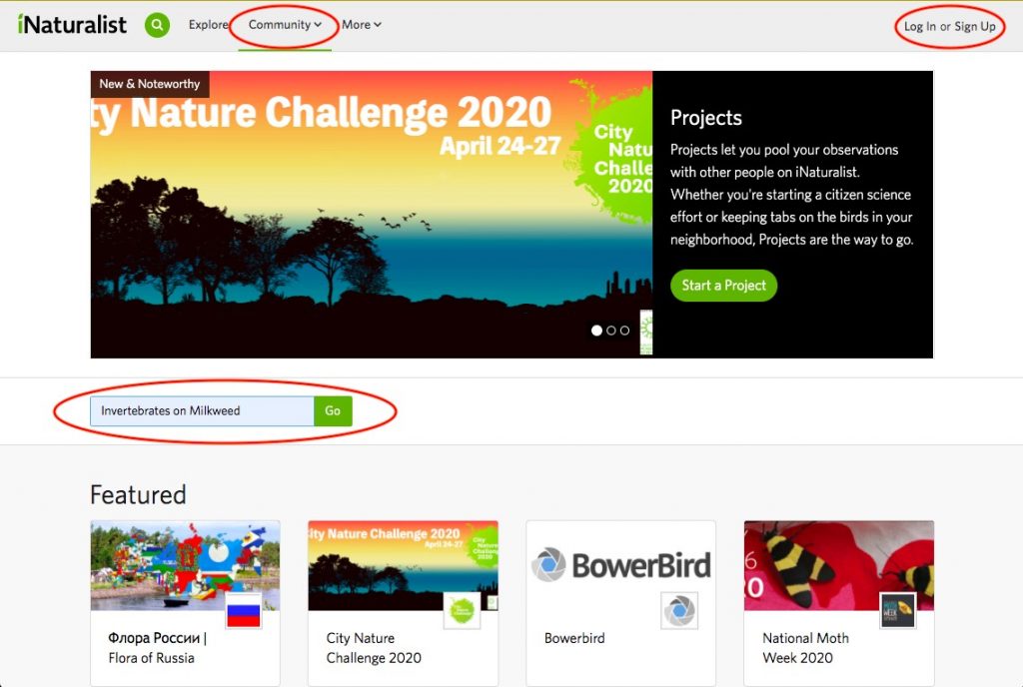Click the 'New & Noteworthy' label
The image size is (1023, 687).
click(150, 84)
